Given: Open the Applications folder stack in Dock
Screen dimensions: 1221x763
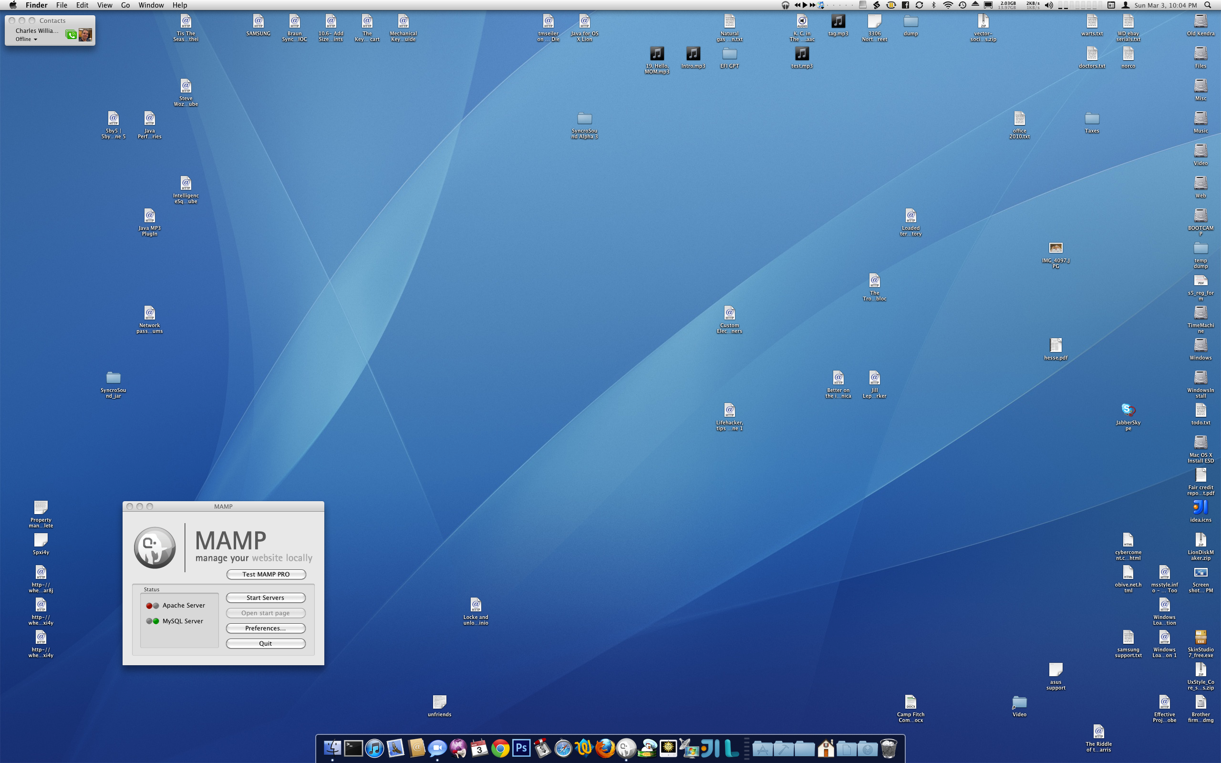Looking at the screenshot, I should 762,748.
